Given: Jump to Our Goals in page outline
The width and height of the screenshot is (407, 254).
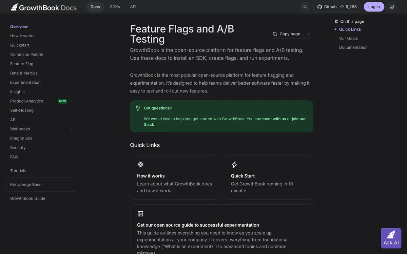Looking at the screenshot, I should pos(348,38).
